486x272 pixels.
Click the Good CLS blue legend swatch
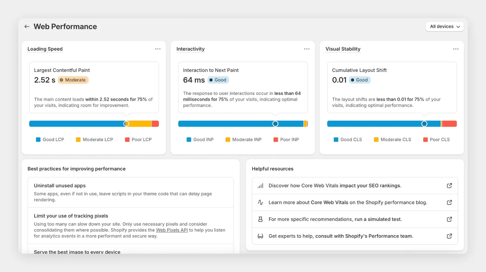click(336, 140)
